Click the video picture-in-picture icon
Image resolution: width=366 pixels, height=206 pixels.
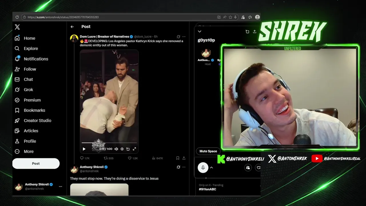(128, 149)
